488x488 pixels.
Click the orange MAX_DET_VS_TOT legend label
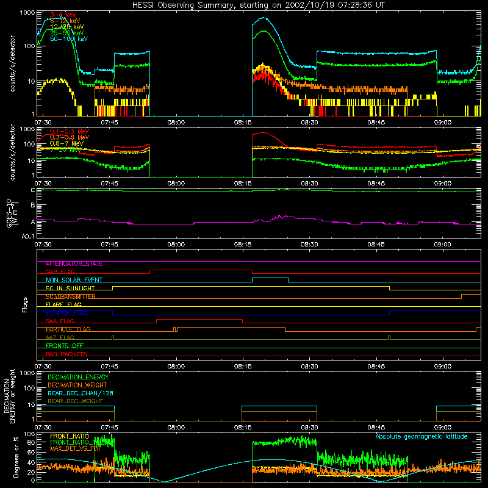[76, 448]
